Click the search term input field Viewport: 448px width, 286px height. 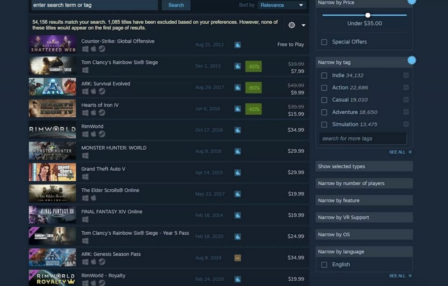coord(94,5)
